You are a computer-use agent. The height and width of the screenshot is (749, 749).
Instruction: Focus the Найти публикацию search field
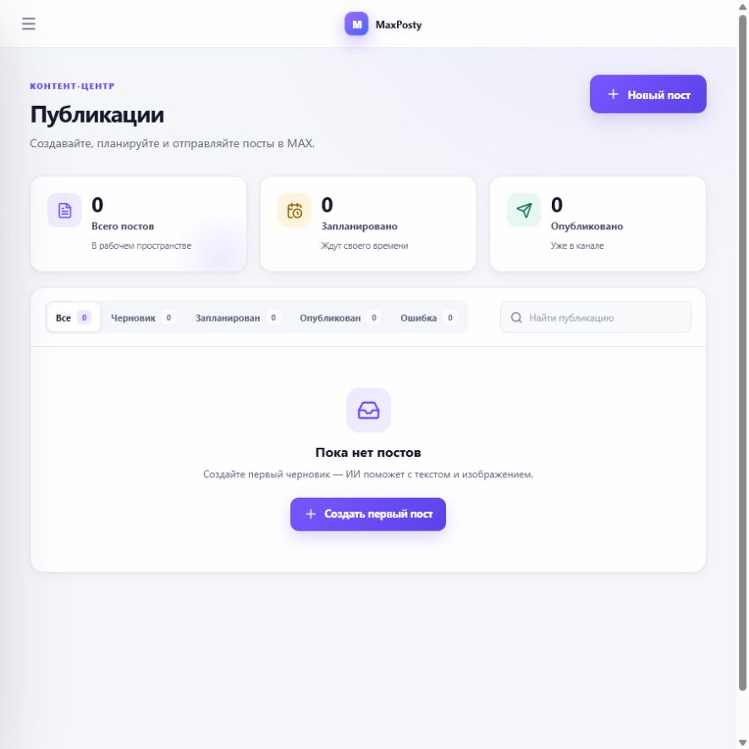pyautogui.click(x=596, y=317)
